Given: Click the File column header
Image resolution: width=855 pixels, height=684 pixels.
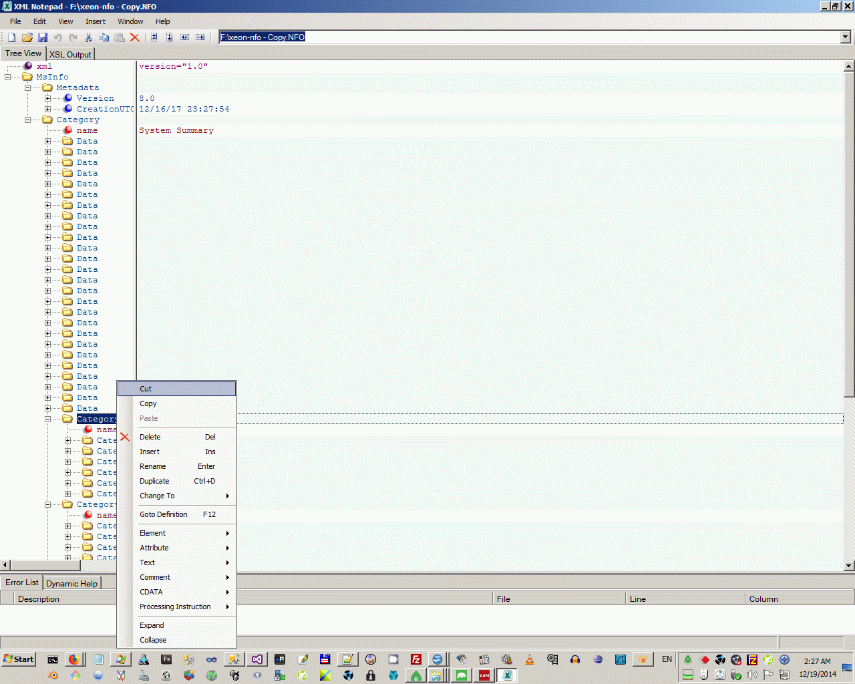Looking at the screenshot, I should pyautogui.click(x=559, y=599).
